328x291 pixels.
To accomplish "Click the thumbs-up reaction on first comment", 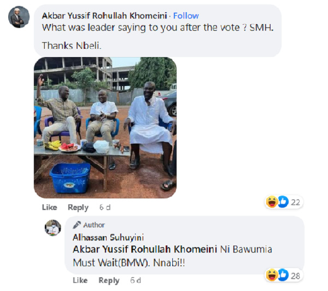I will [x=283, y=202].
